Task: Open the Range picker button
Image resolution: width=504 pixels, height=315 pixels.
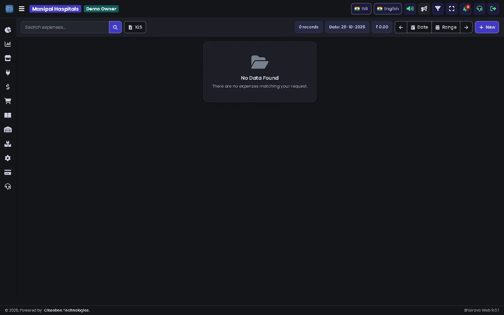Action: [446, 27]
